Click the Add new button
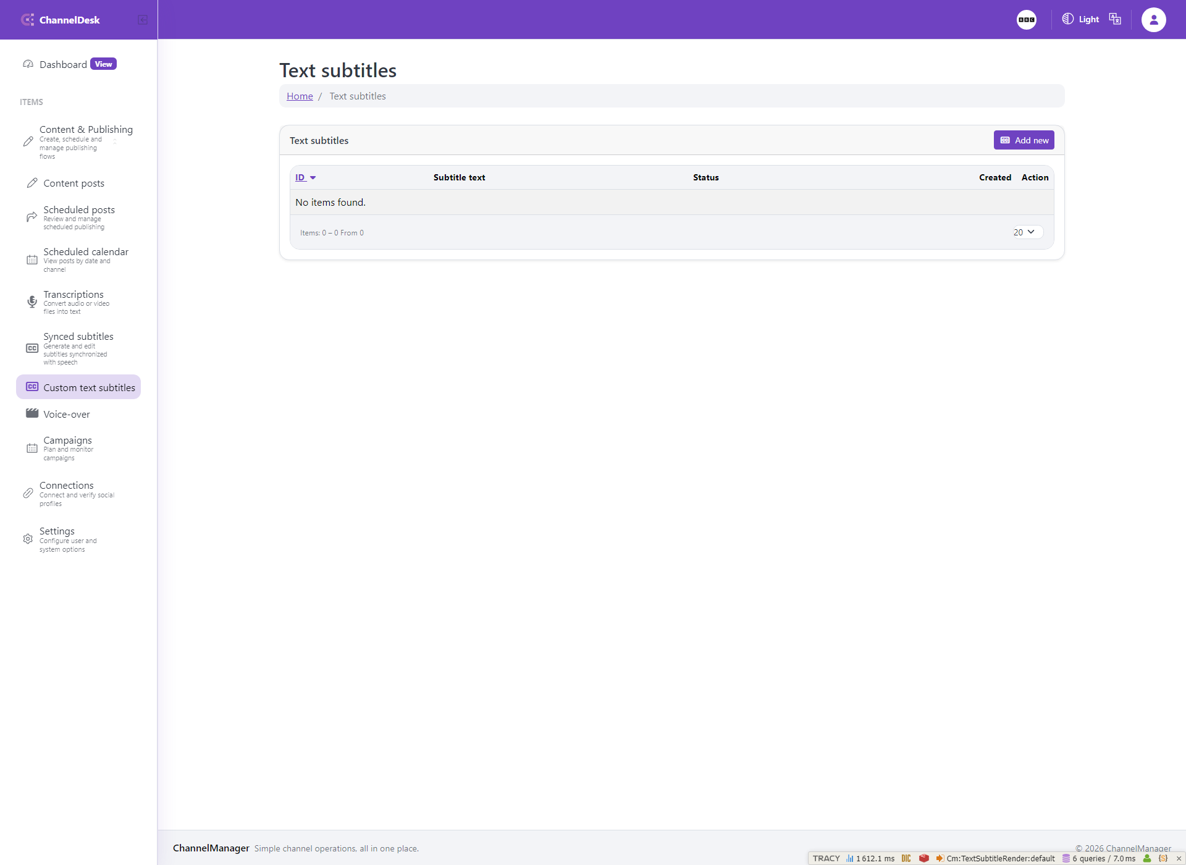Image resolution: width=1186 pixels, height=865 pixels. (1024, 140)
